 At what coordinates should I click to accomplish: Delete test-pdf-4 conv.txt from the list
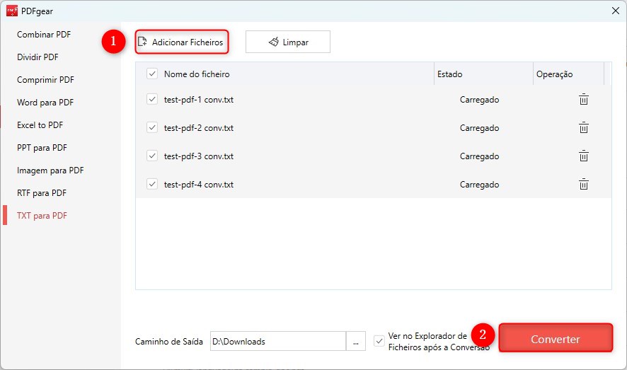pyautogui.click(x=583, y=184)
